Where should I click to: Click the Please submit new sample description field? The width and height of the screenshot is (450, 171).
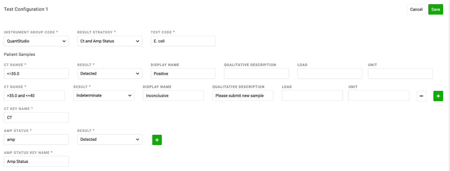(x=243, y=95)
